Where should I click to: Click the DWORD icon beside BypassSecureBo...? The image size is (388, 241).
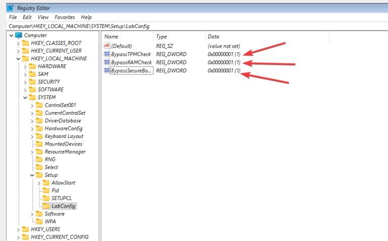(107, 70)
